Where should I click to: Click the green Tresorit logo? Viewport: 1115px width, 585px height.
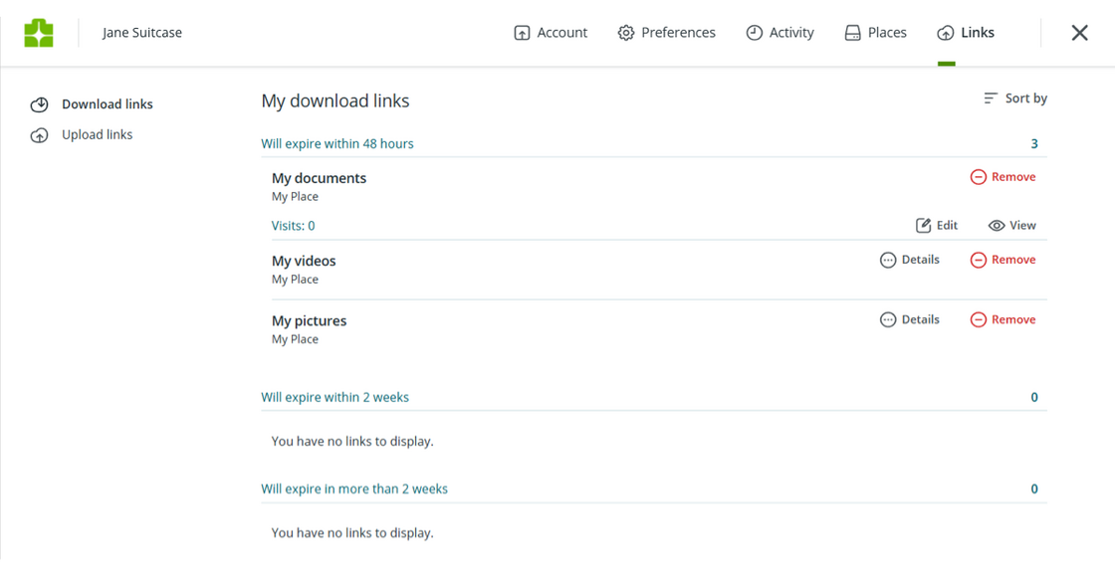[40, 31]
